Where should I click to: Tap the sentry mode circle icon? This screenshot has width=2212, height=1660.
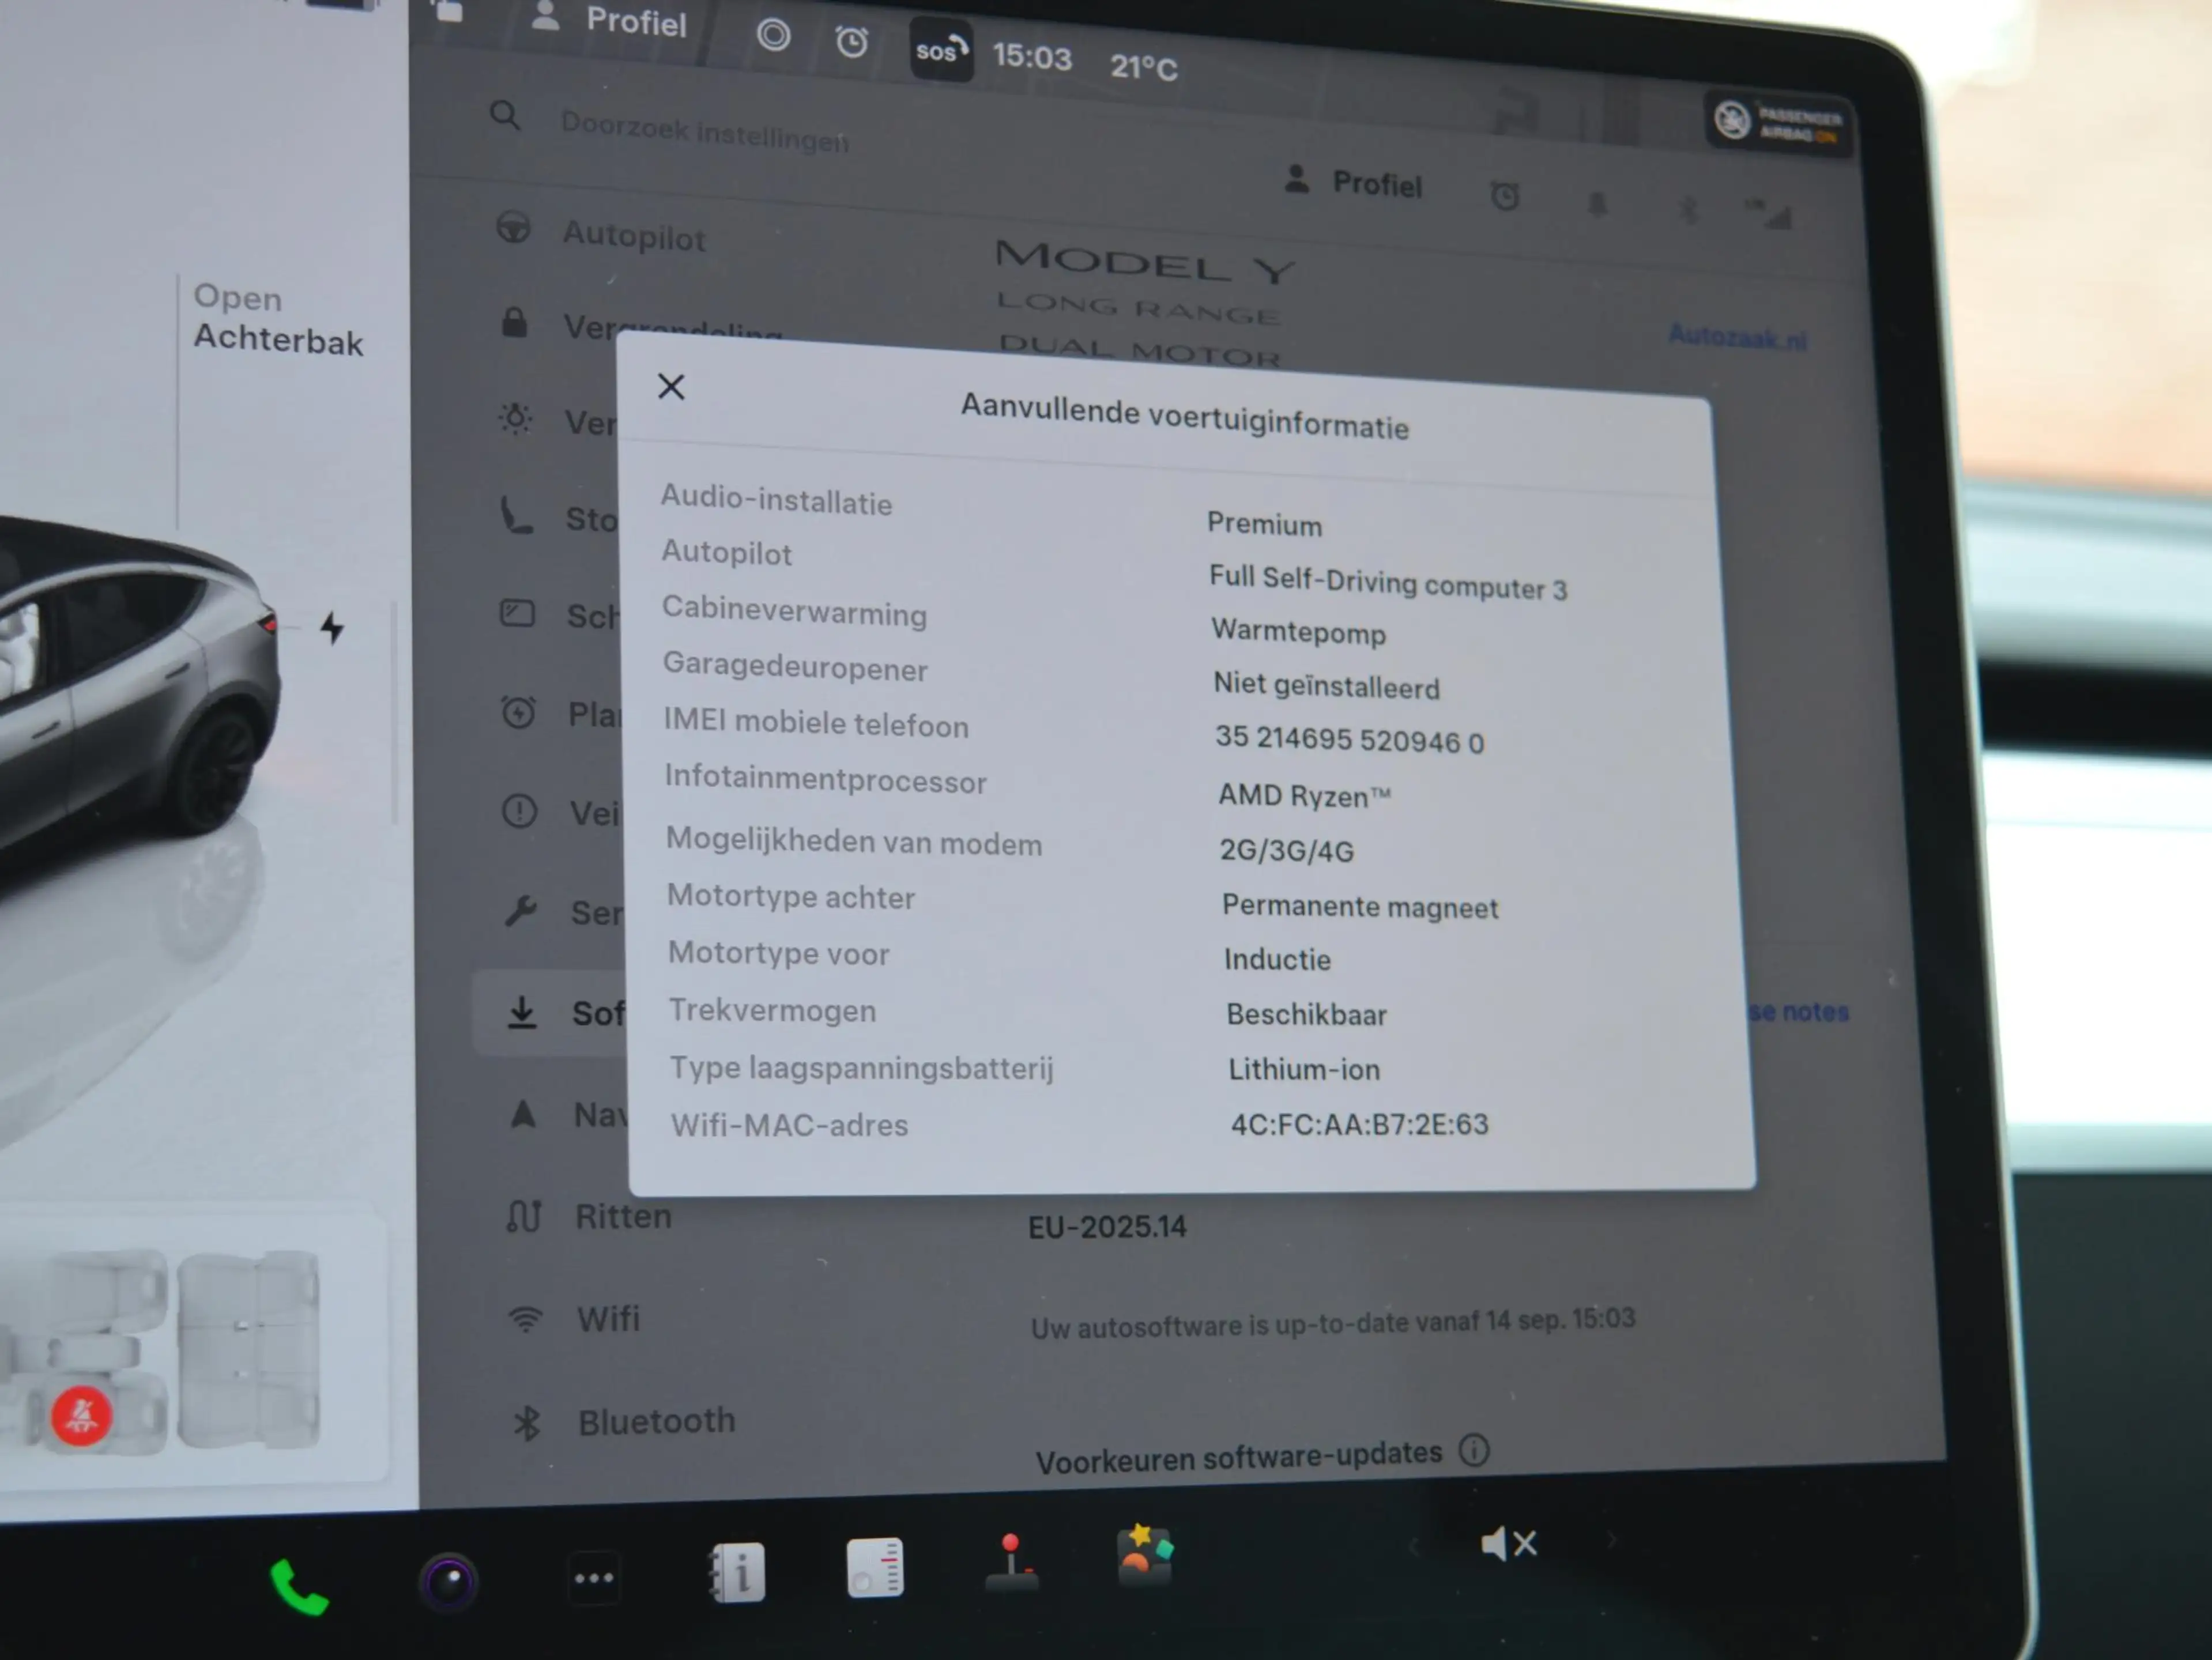pos(773,36)
